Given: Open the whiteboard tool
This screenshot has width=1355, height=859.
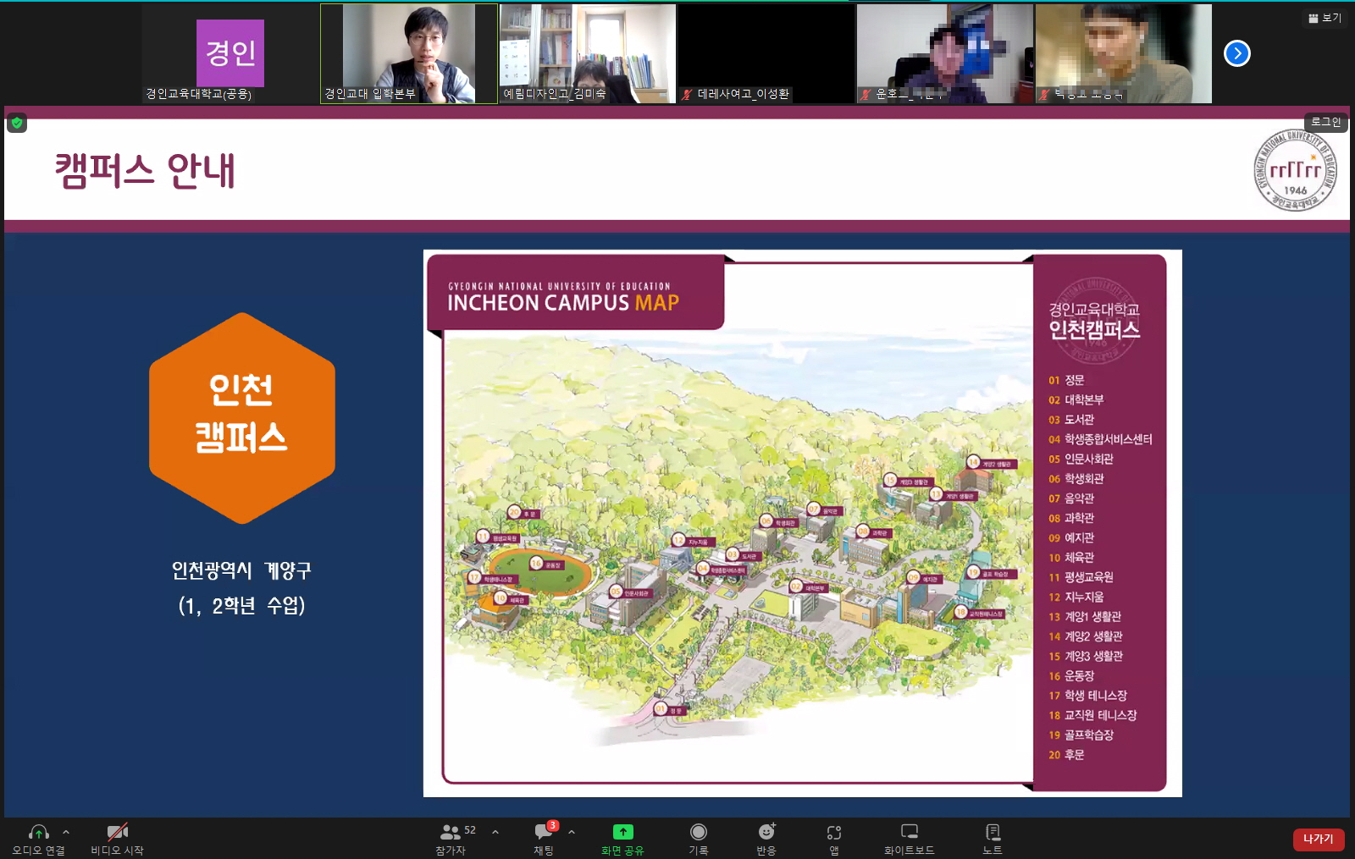Looking at the screenshot, I should 909,833.
